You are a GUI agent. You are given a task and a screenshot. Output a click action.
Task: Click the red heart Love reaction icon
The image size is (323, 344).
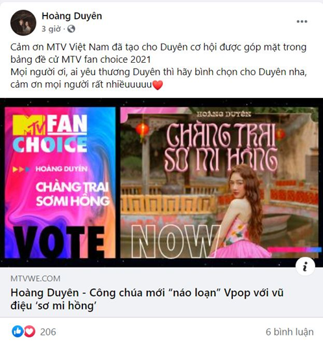tap(29, 331)
